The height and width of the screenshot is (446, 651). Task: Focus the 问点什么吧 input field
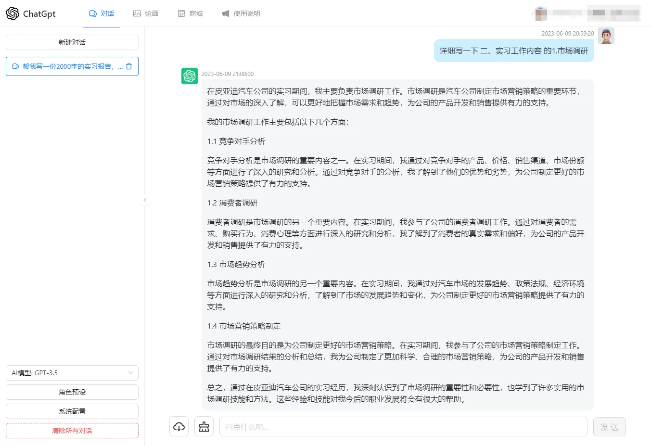[x=403, y=427]
